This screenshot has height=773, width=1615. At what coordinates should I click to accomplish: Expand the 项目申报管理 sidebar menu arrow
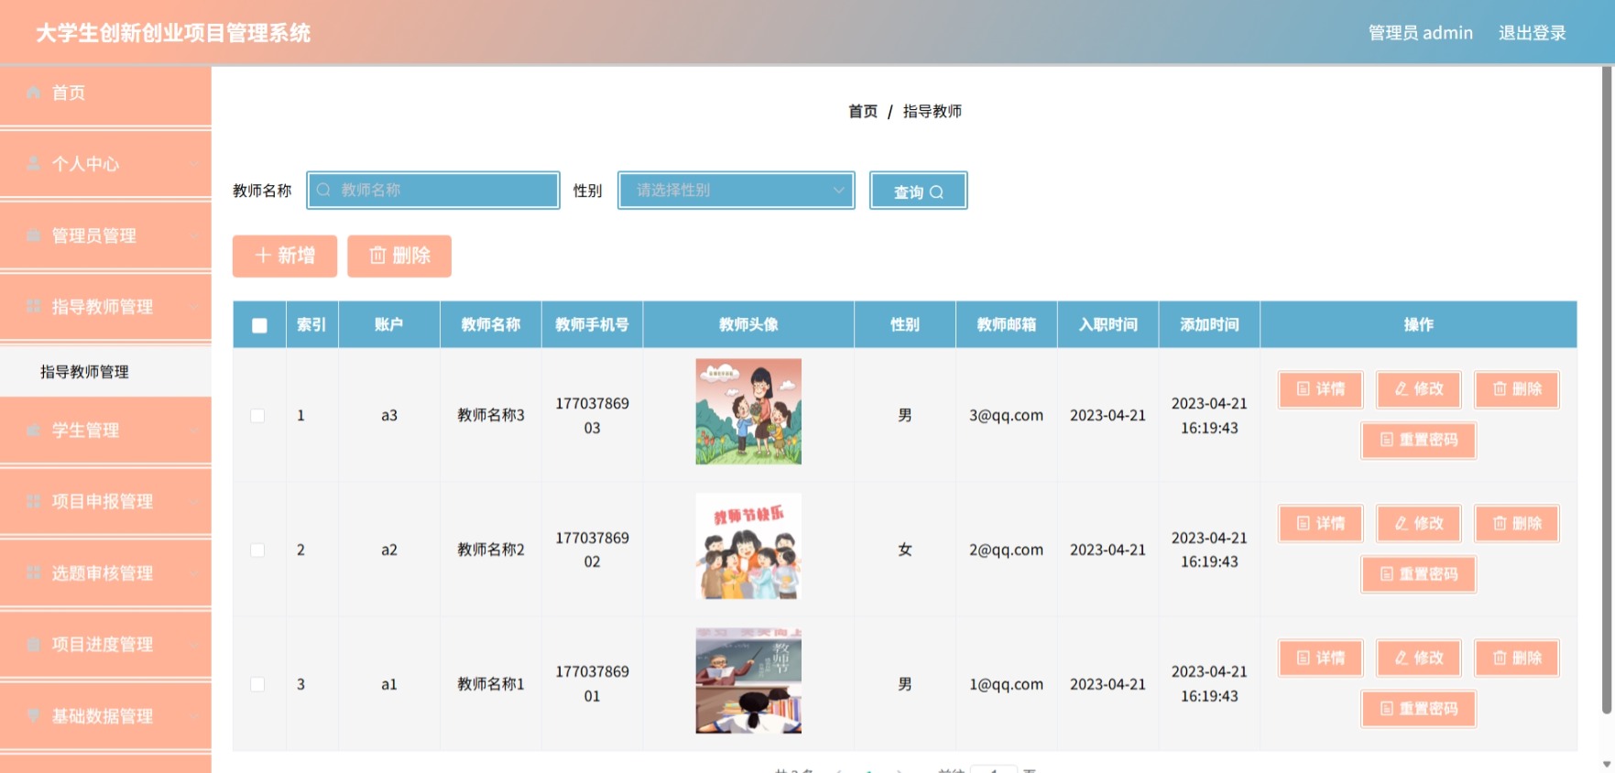pos(194,503)
